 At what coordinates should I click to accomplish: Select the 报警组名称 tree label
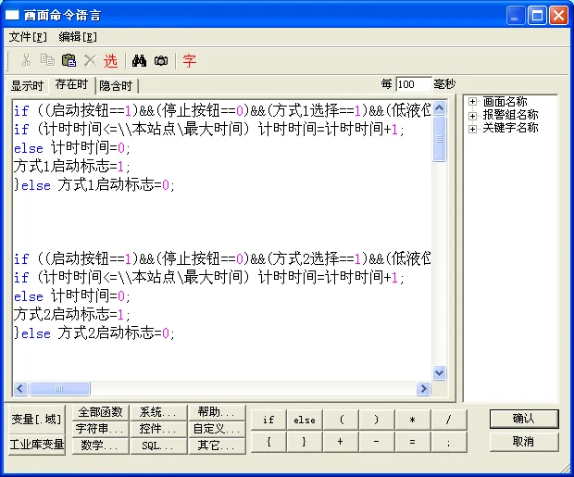511,115
